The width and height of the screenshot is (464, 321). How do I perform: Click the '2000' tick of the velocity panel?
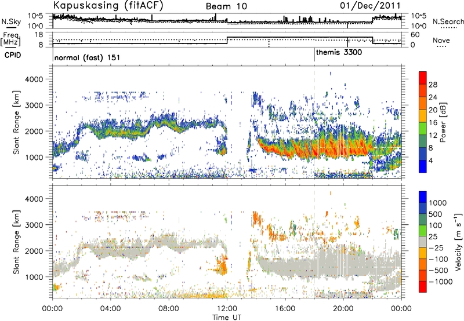pyautogui.click(x=35, y=251)
